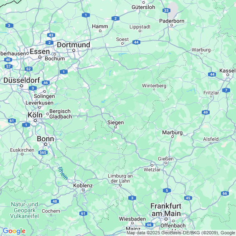Click the A49 highway shield south of Fritzlar
236x236 pixels.
206,112
